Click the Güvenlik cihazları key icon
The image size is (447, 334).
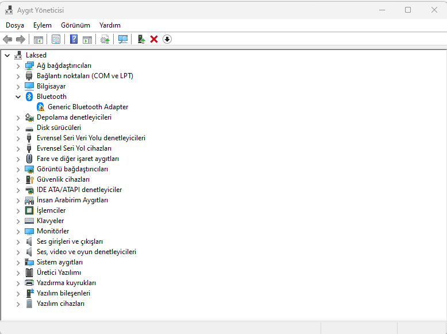(29, 179)
